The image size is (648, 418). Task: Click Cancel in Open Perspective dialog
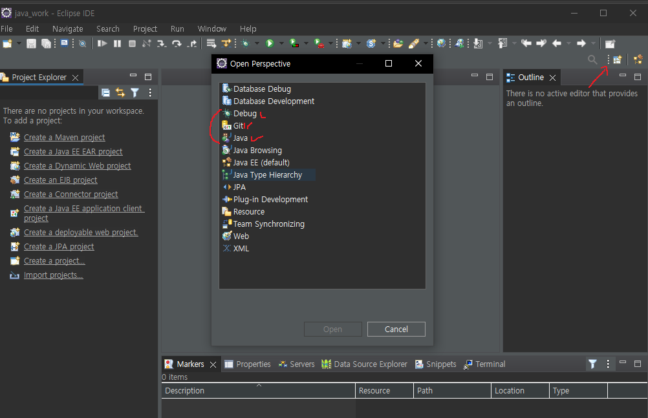click(x=396, y=329)
